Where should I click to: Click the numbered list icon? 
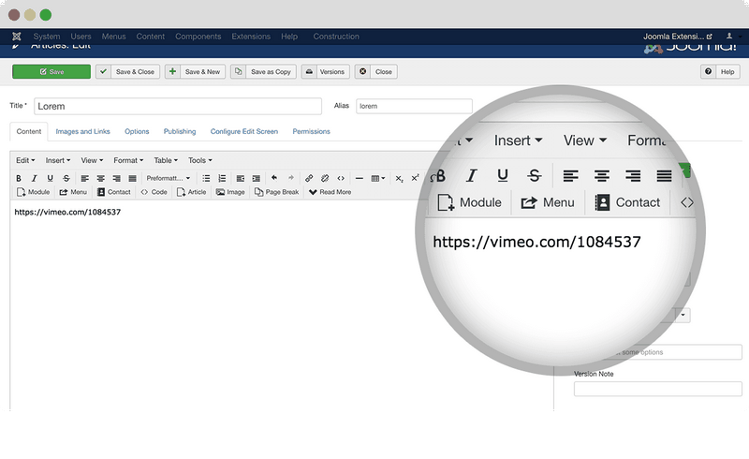coord(222,178)
